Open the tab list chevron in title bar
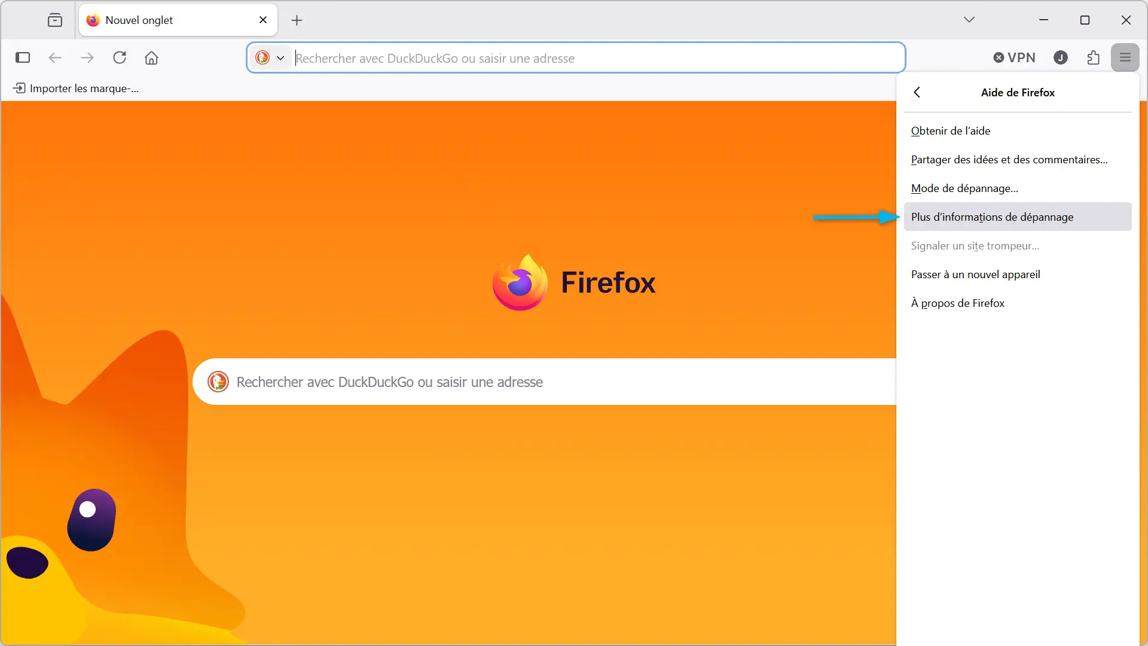The height and width of the screenshot is (646, 1148). click(x=969, y=20)
